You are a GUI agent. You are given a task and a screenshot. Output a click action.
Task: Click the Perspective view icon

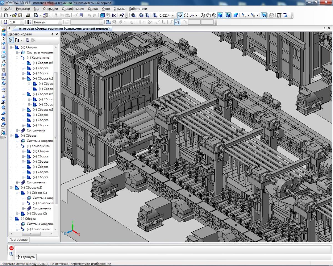tap(235, 16)
